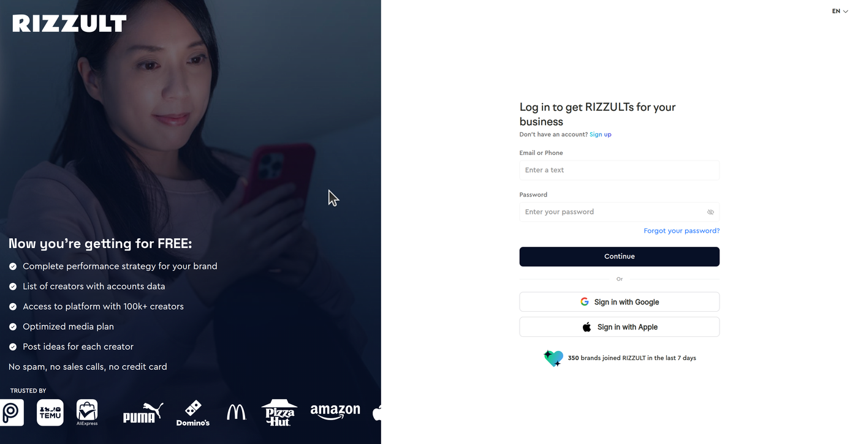Click the RIZZULT logo at top left
Image resolution: width=858 pixels, height=444 pixels.
pos(69,24)
